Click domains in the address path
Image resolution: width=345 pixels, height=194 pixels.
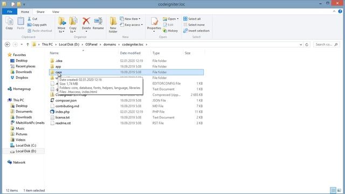click(x=109, y=44)
